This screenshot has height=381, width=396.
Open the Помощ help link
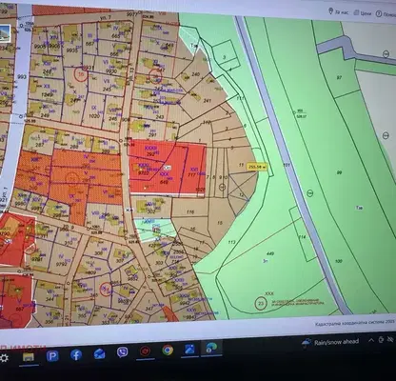(x=386, y=14)
